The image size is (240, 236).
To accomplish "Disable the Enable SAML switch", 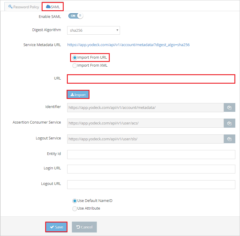I will pyautogui.click(x=75, y=16).
